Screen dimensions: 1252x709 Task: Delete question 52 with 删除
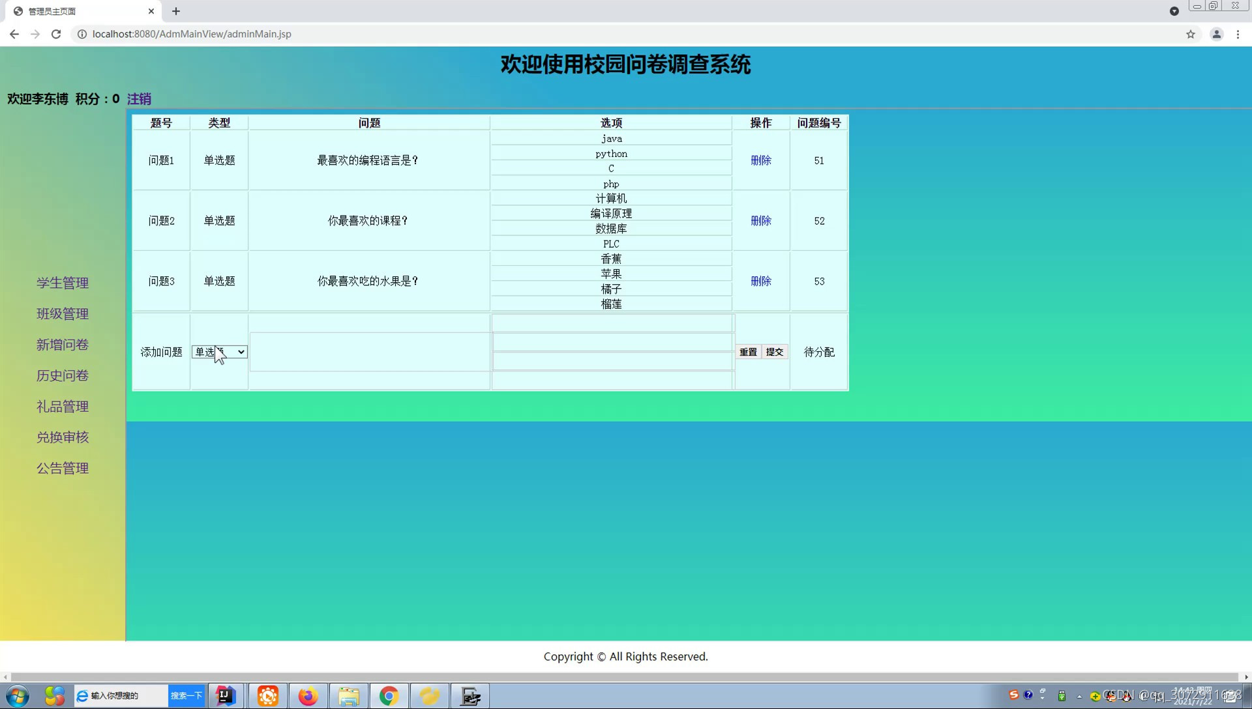click(761, 221)
